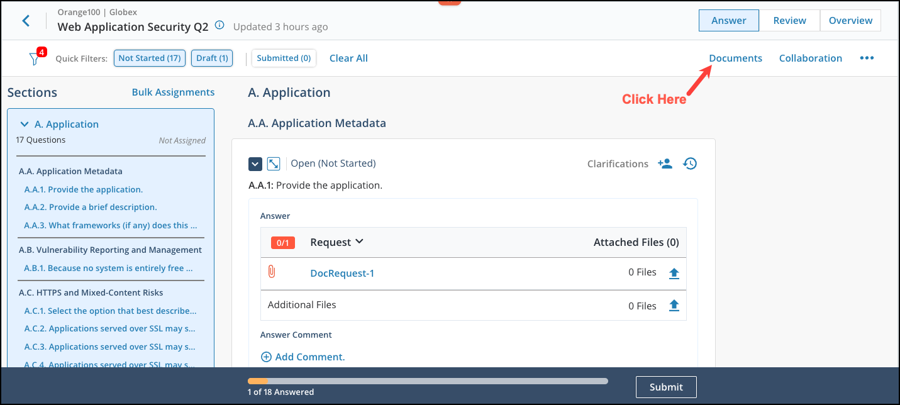Click the back arrow icon
Image resolution: width=900 pixels, height=405 pixels.
pos(26,21)
